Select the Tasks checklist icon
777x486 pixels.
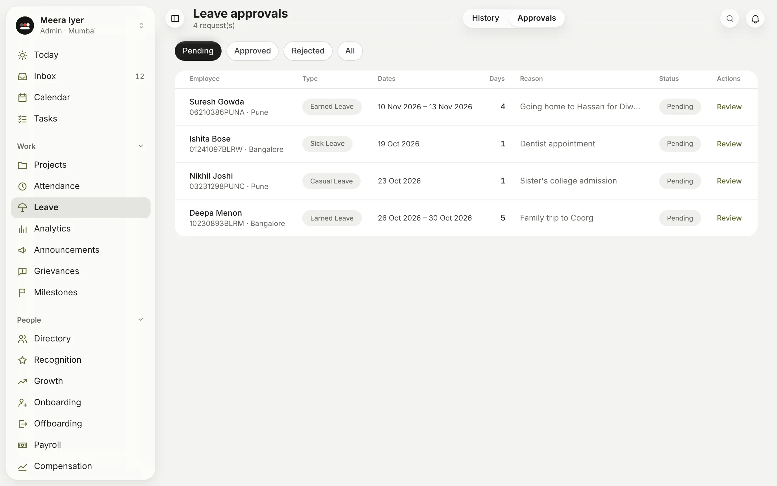click(22, 119)
